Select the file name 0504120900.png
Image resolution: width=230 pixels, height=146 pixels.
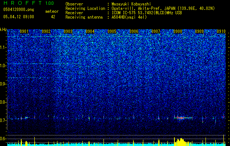(x=19, y=10)
